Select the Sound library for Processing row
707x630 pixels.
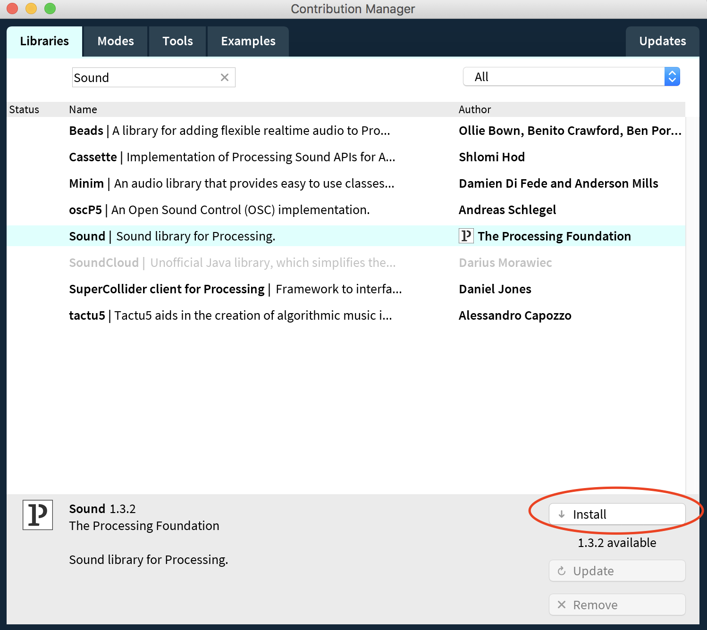(x=346, y=236)
